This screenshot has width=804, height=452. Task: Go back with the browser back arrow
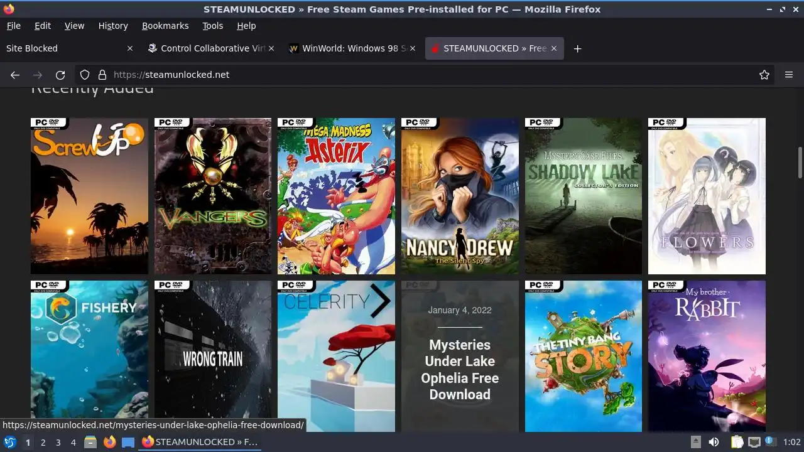point(15,75)
